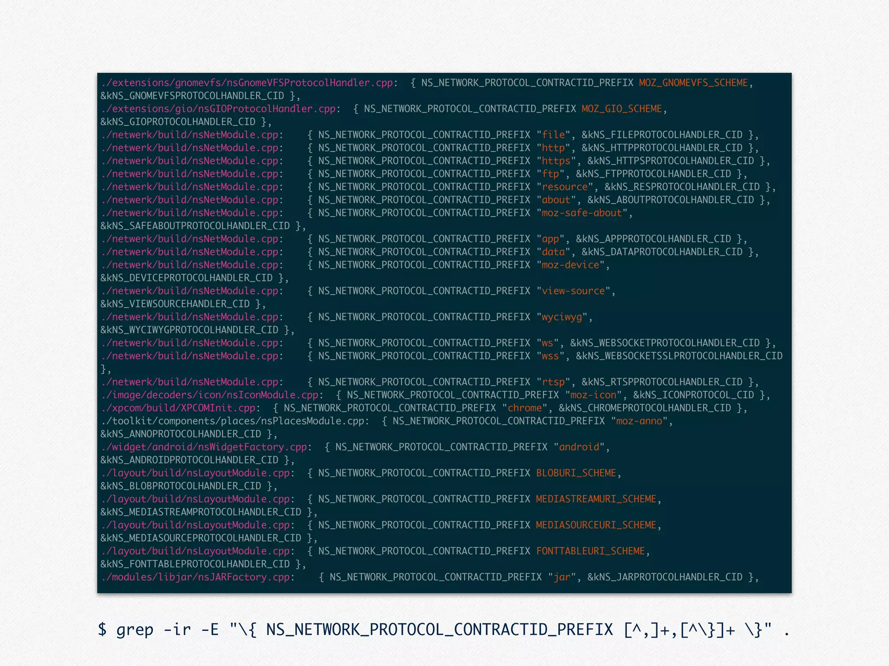Click the "ws" scheme string
889x666 pixels.
(x=547, y=343)
